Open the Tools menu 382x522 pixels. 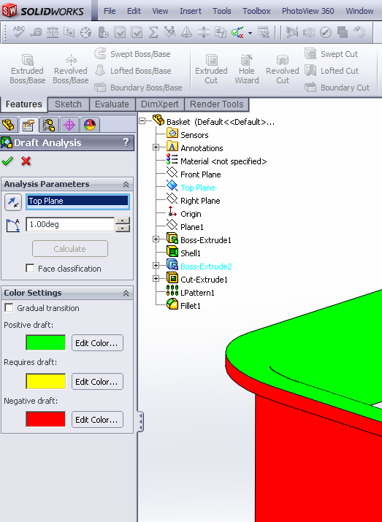pyautogui.click(x=222, y=11)
